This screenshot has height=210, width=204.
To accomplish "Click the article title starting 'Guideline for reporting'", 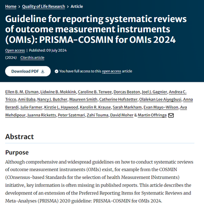I will click(x=96, y=29).
